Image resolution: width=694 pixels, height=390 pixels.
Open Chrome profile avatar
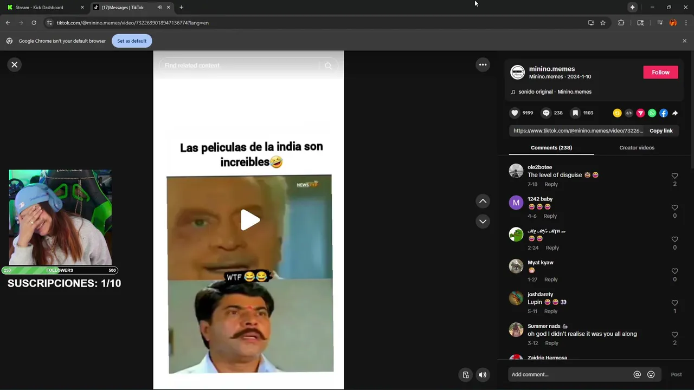[x=673, y=23]
